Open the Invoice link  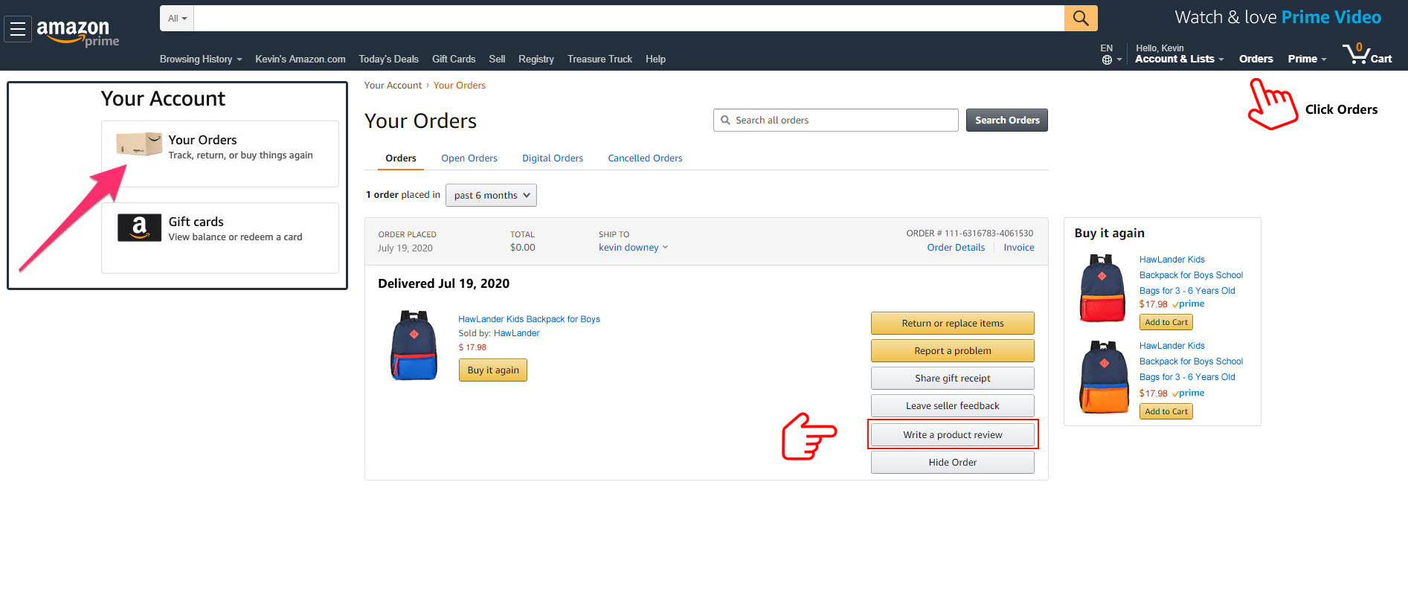(x=1018, y=248)
